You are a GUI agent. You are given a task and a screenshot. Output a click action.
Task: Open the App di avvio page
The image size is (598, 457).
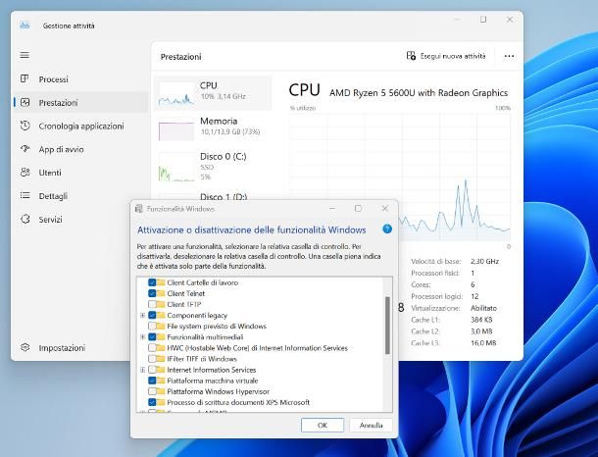coord(80,149)
